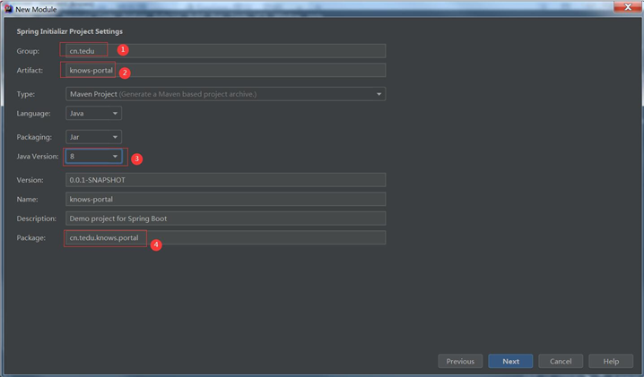
Task: Click the Group input field
Action: tap(225, 51)
